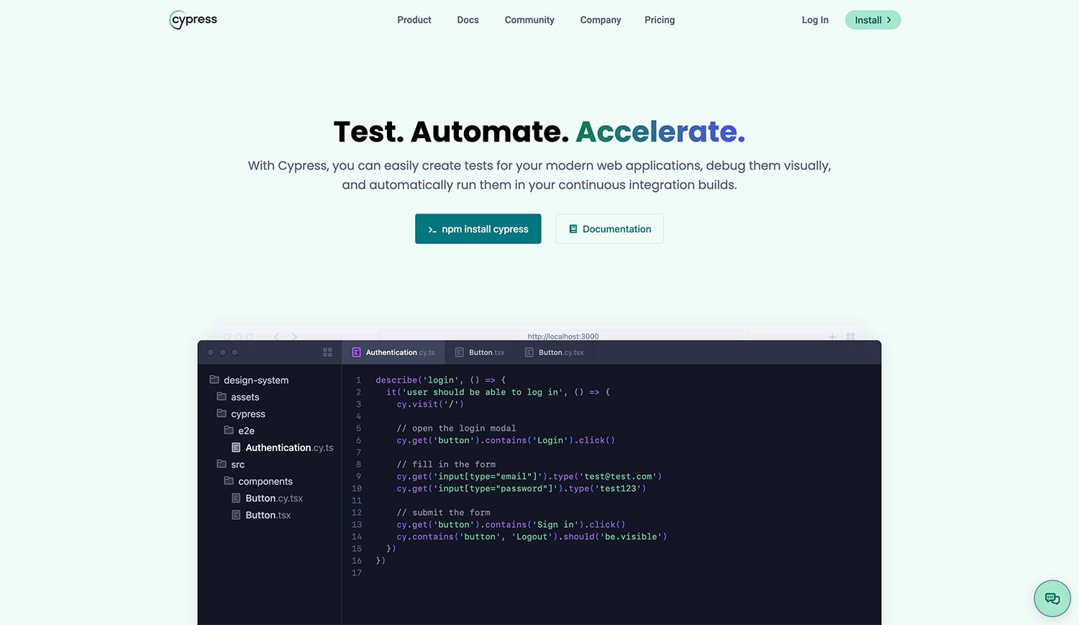Click code line describe('login'
Viewport: 1079px width, 625px height.
(440, 380)
